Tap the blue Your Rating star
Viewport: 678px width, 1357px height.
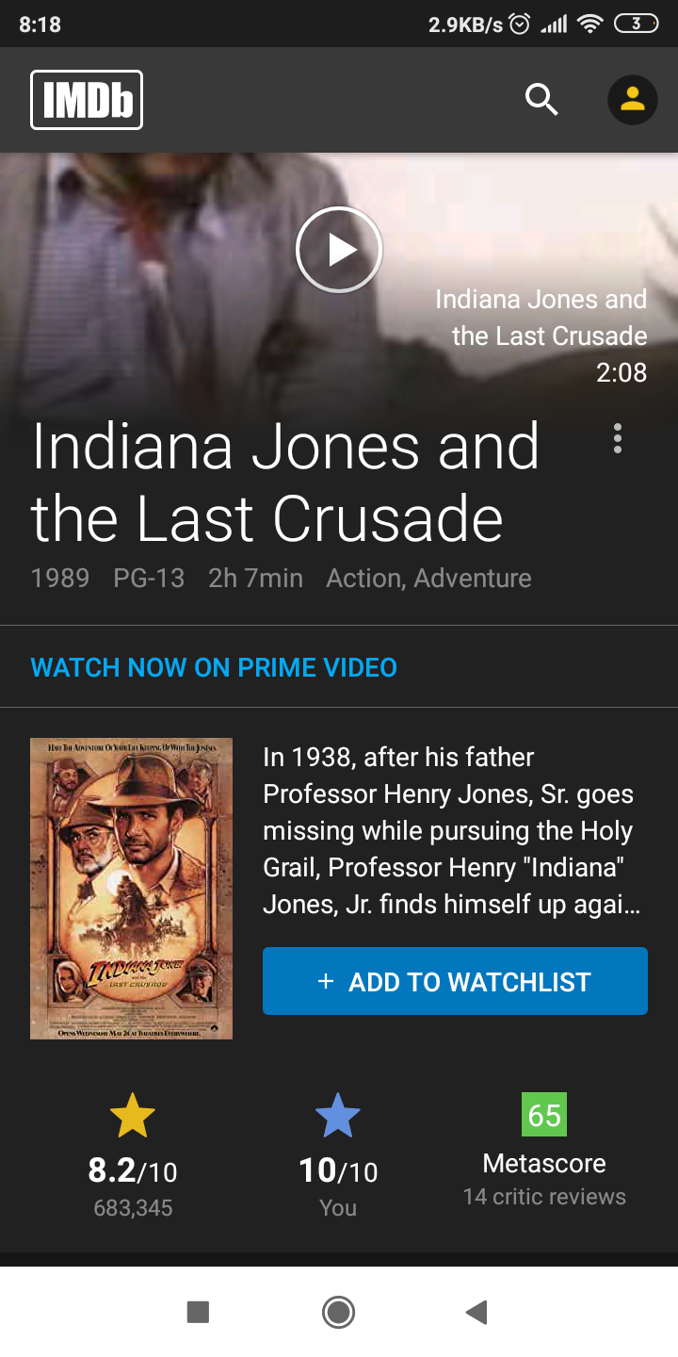click(338, 1116)
